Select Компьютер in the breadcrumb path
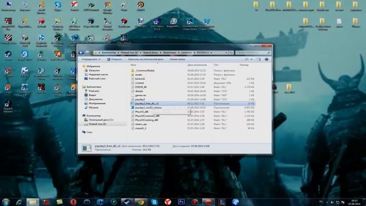This screenshot has width=366, height=206. click(109, 53)
